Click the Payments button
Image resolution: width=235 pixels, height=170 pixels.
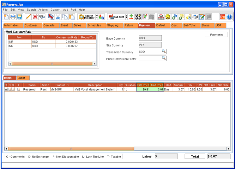point(216,35)
